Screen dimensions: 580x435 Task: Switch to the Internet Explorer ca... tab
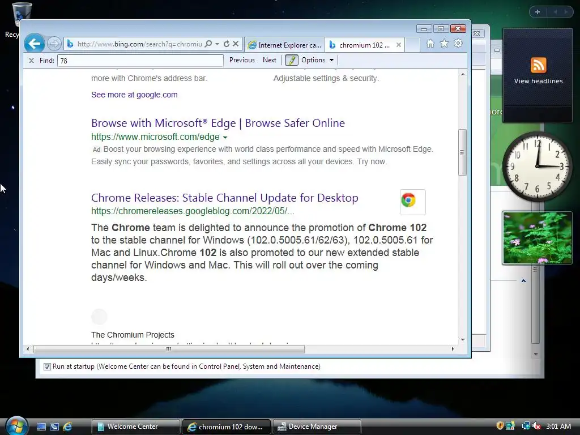[284, 45]
